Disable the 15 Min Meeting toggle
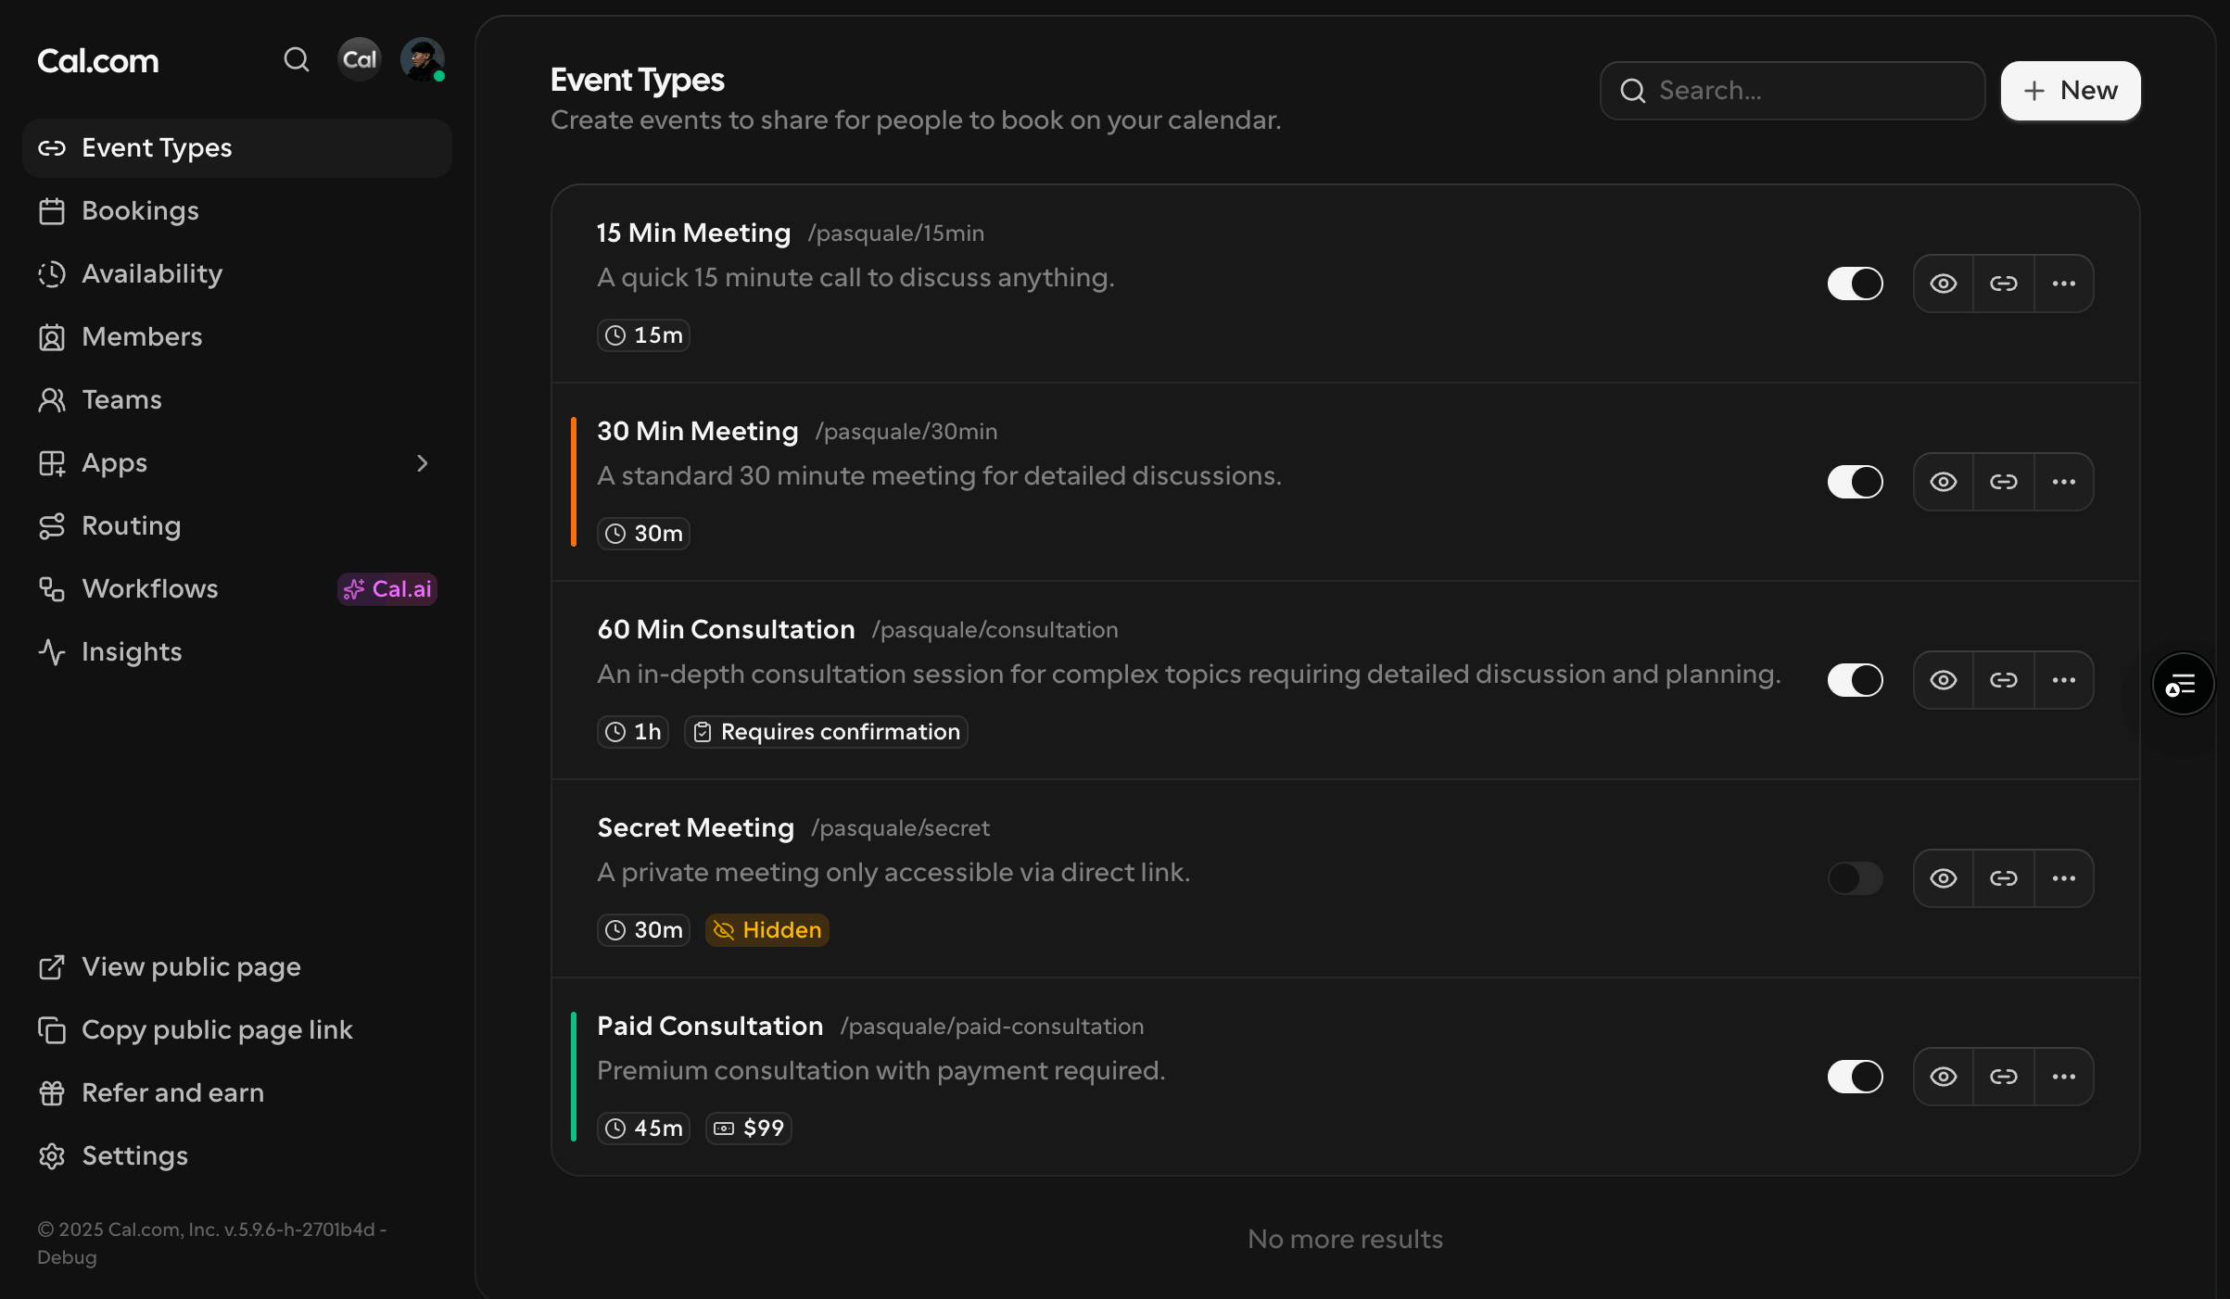Image resolution: width=2230 pixels, height=1299 pixels. (x=1855, y=284)
